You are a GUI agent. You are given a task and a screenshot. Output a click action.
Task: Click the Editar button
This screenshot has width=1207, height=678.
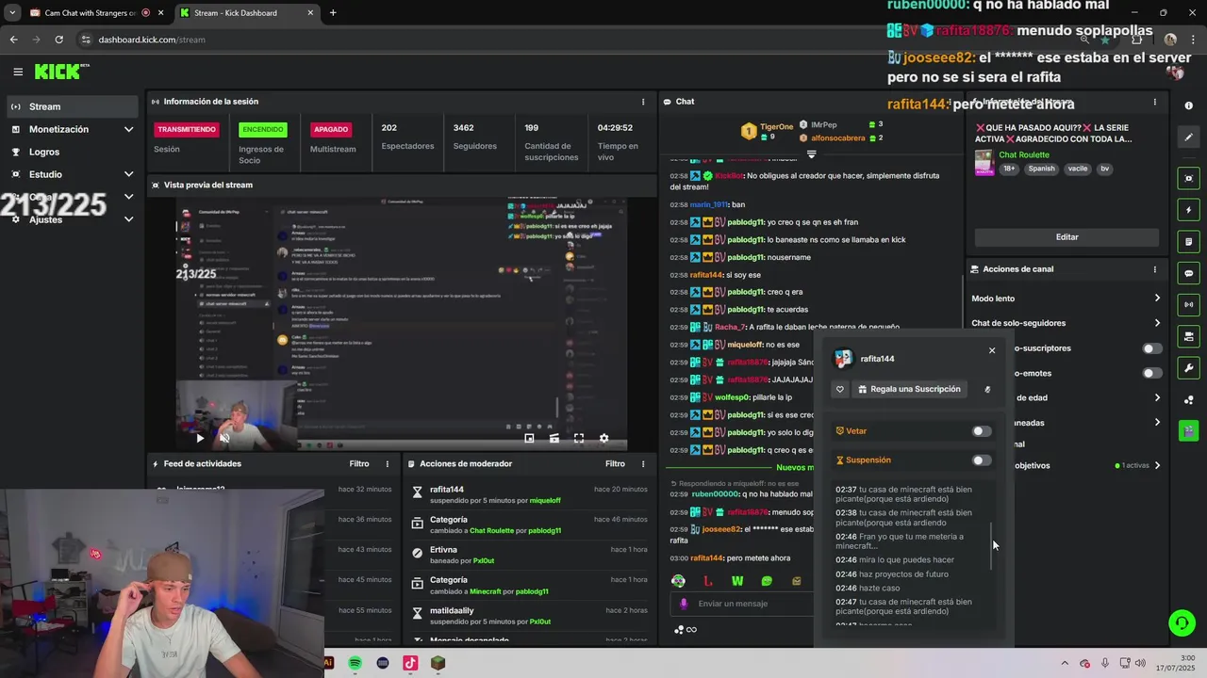(x=1066, y=237)
